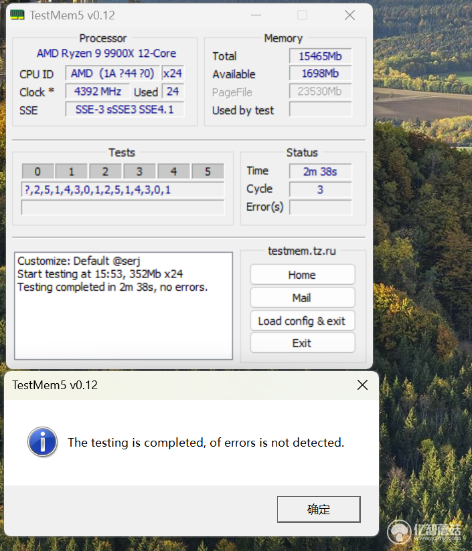
Task: Click the Cycle value 3
Action: [x=321, y=190]
